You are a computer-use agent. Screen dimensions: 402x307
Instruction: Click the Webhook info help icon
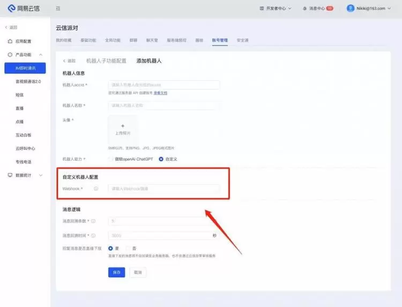click(x=96, y=189)
